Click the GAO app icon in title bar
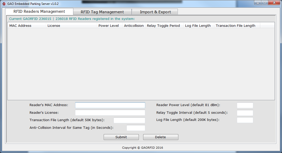The image size is (282, 153). point(4,4)
